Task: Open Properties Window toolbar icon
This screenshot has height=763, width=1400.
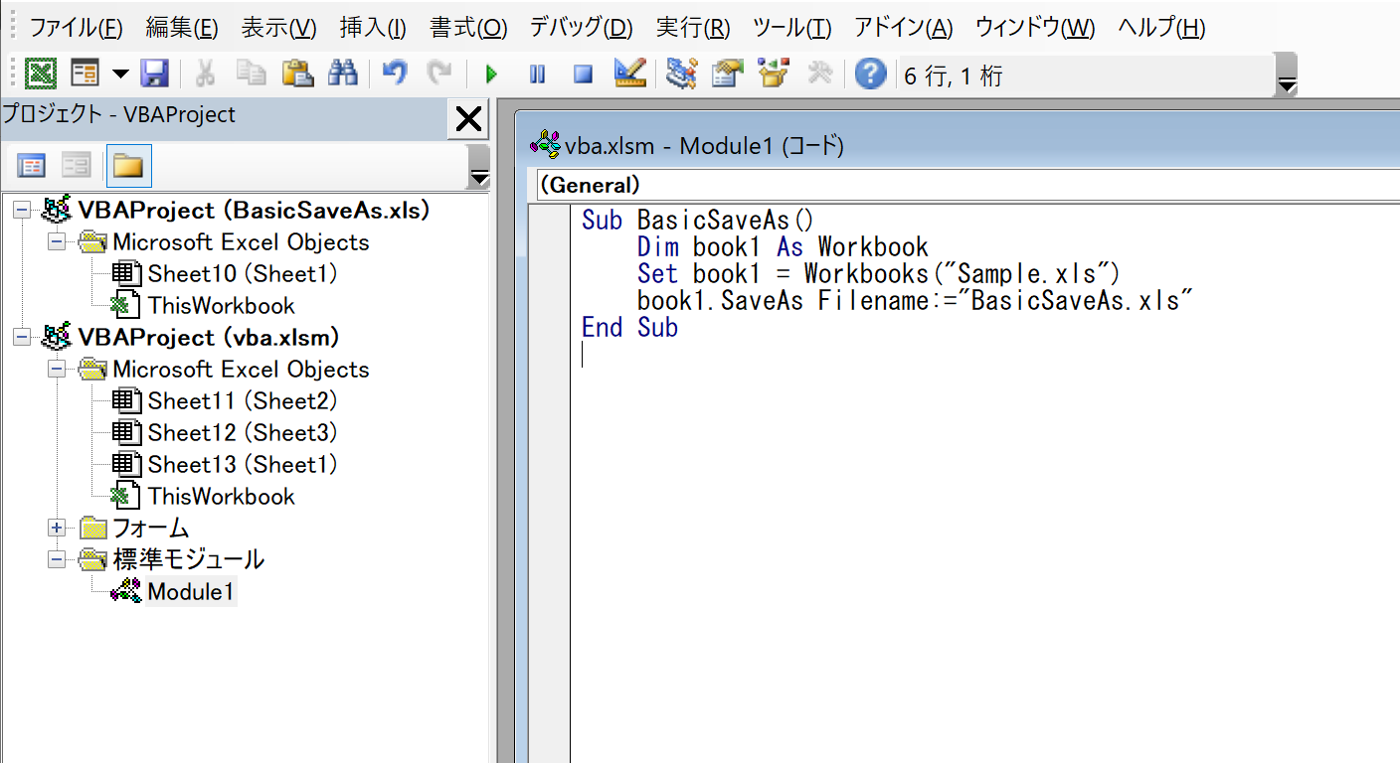Action: [x=728, y=74]
